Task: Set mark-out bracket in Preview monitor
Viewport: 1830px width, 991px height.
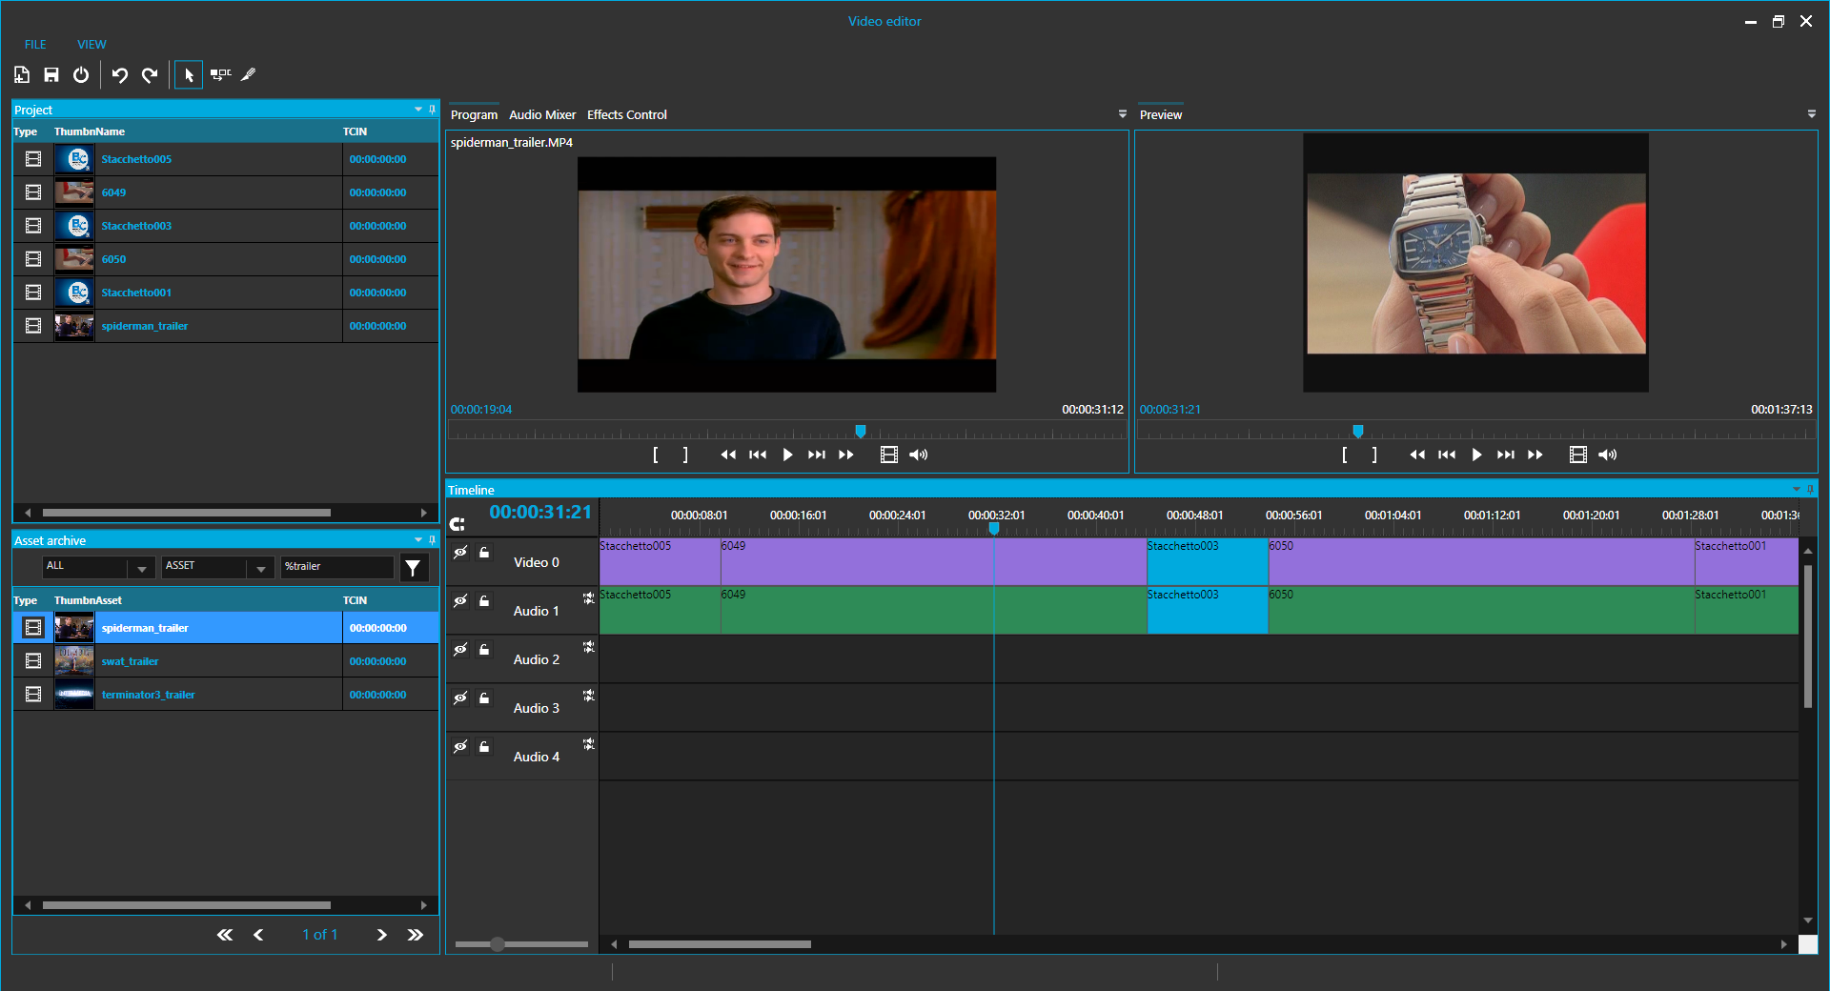Action: pos(1374,455)
